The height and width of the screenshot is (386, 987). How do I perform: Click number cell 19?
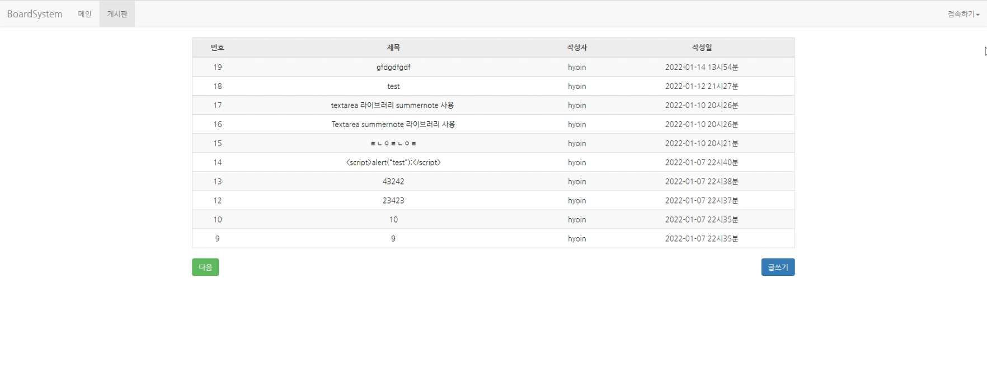pos(218,67)
